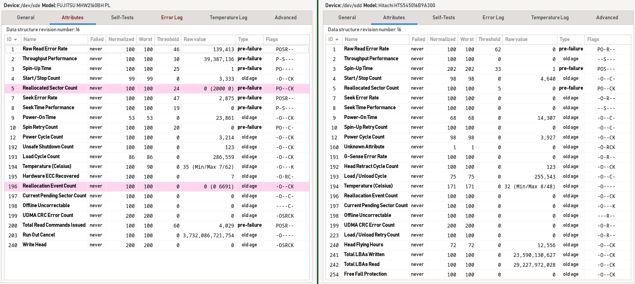Viewport: 635px width, 284px height.
Task: Click raw value 23,590,130,627
Action: (534, 255)
